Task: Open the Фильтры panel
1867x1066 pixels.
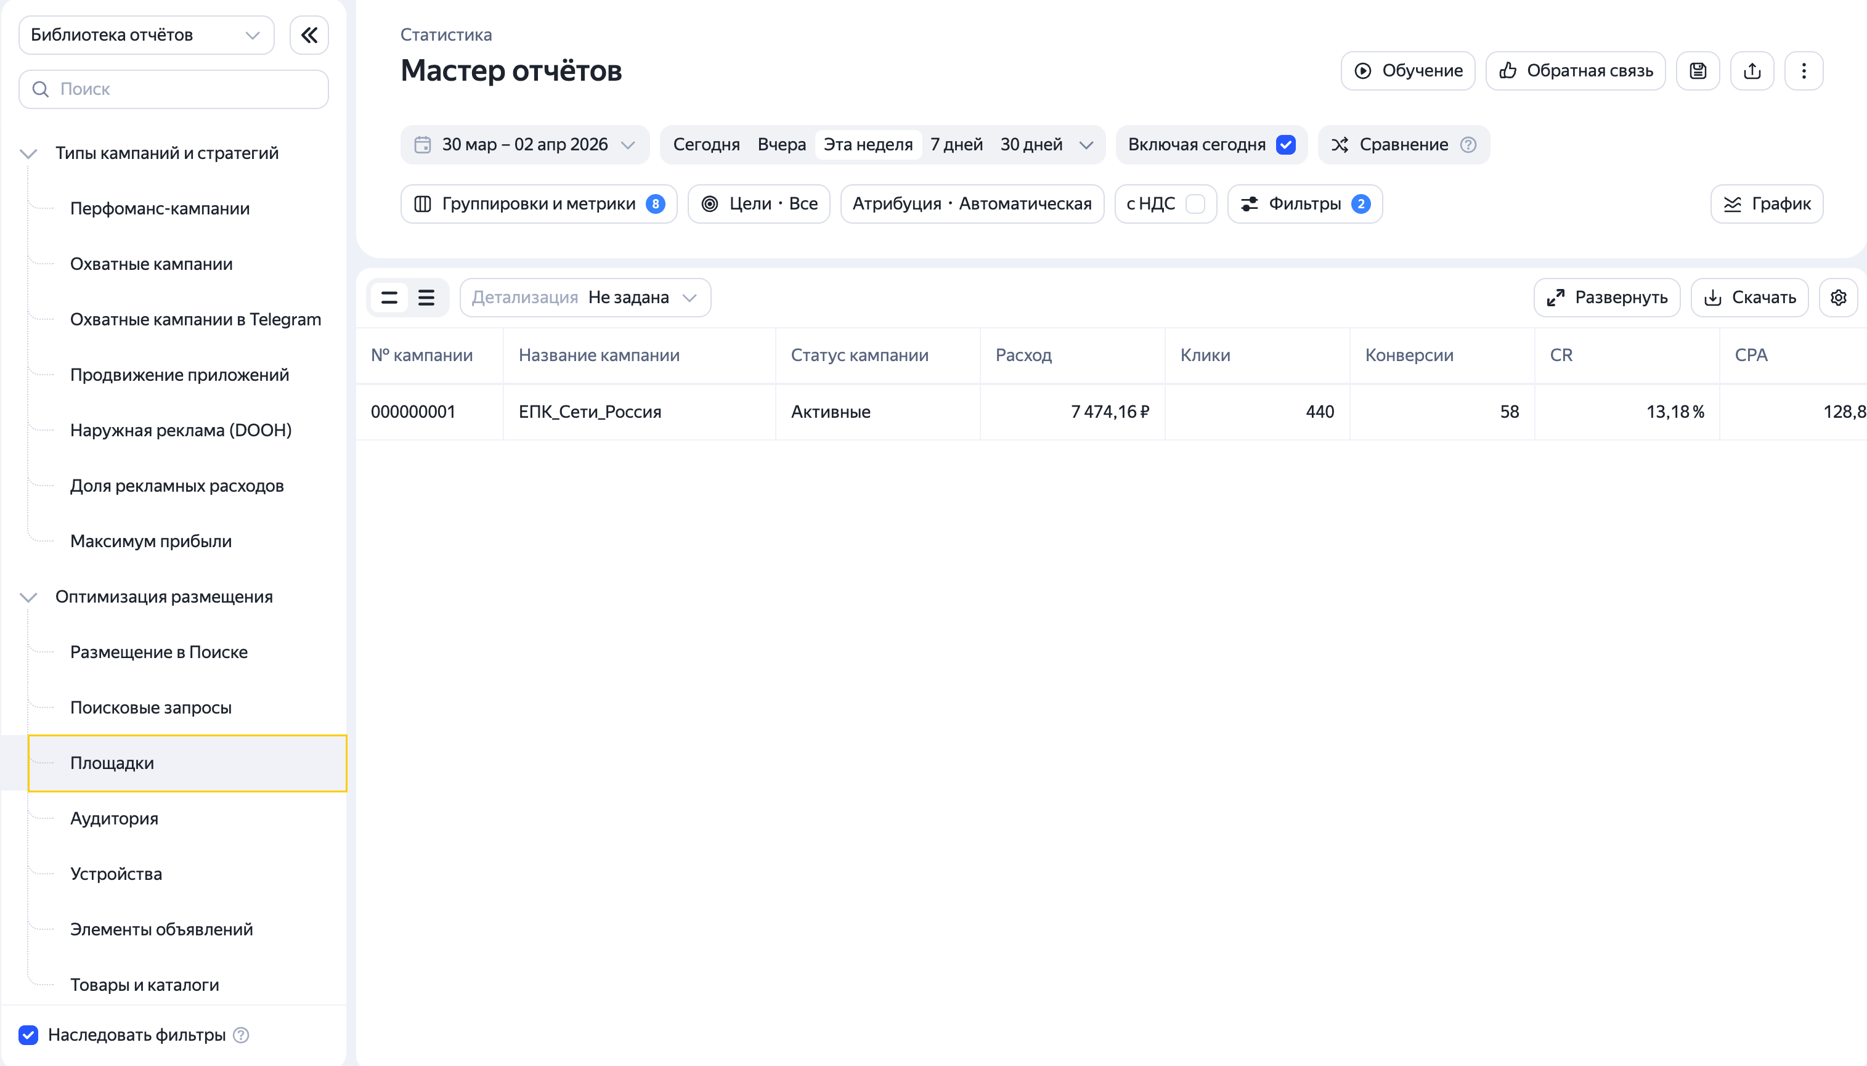Action: (1304, 203)
